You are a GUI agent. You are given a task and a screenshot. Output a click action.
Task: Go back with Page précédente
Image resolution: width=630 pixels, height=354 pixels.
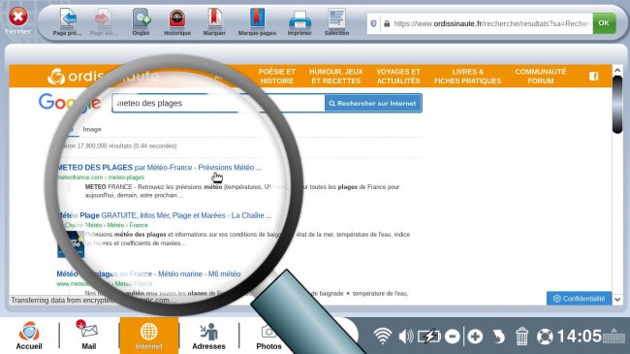[x=68, y=21]
